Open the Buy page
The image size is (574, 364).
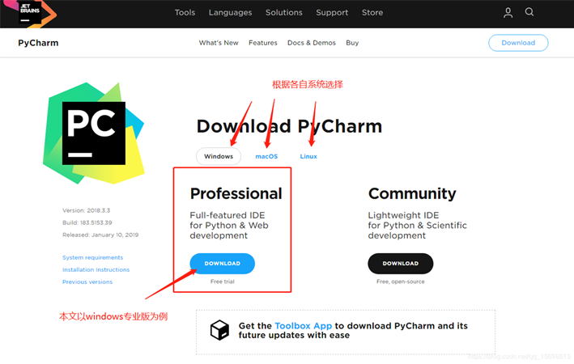352,43
